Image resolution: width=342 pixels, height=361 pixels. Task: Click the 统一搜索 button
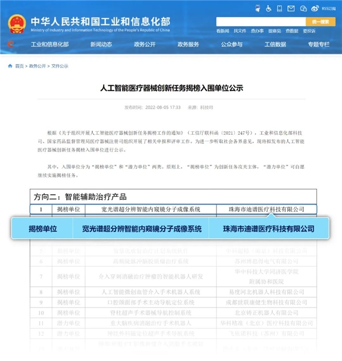pyautogui.click(x=320, y=22)
